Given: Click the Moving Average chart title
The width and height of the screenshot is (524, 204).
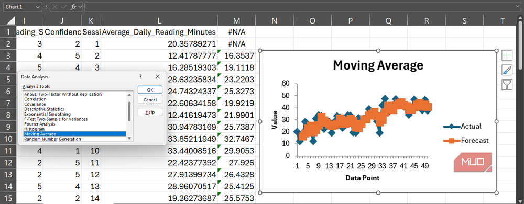Looking at the screenshot, I should [x=378, y=65].
